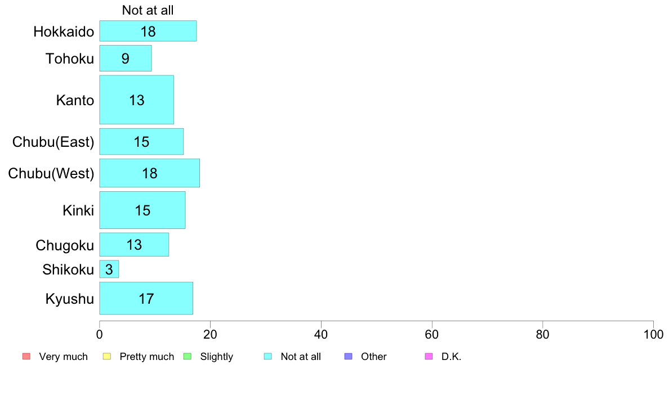Toggle the Very much legend label

click(63, 357)
